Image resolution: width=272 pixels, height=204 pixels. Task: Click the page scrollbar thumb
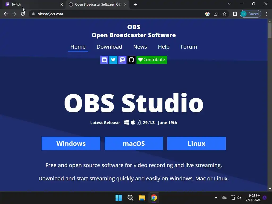(x=270, y=31)
